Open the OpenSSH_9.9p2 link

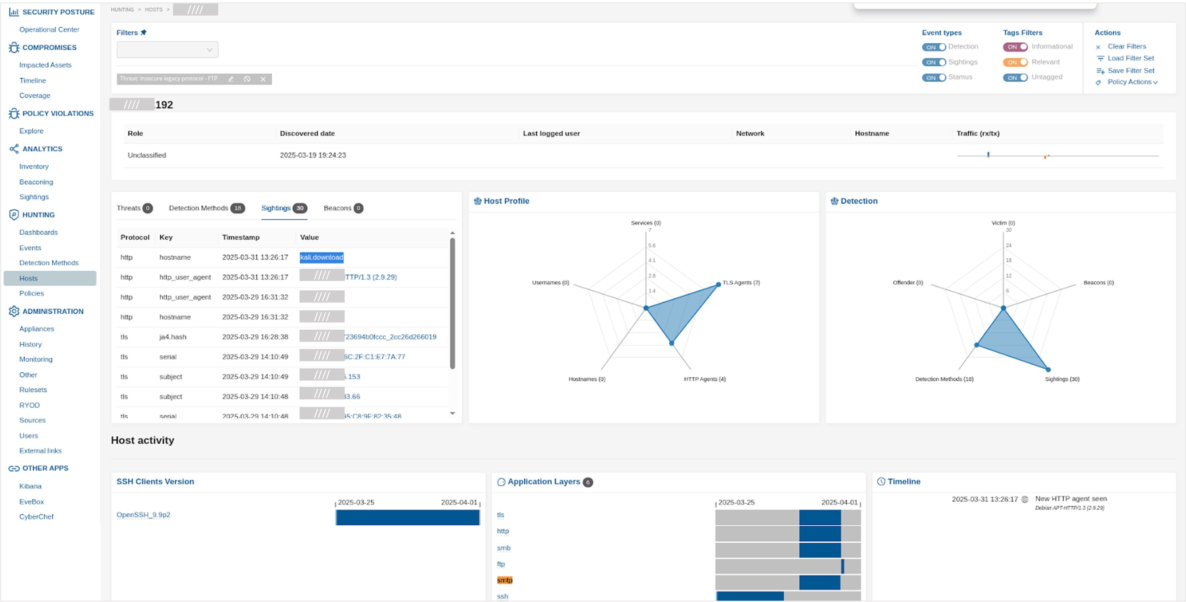(x=143, y=514)
